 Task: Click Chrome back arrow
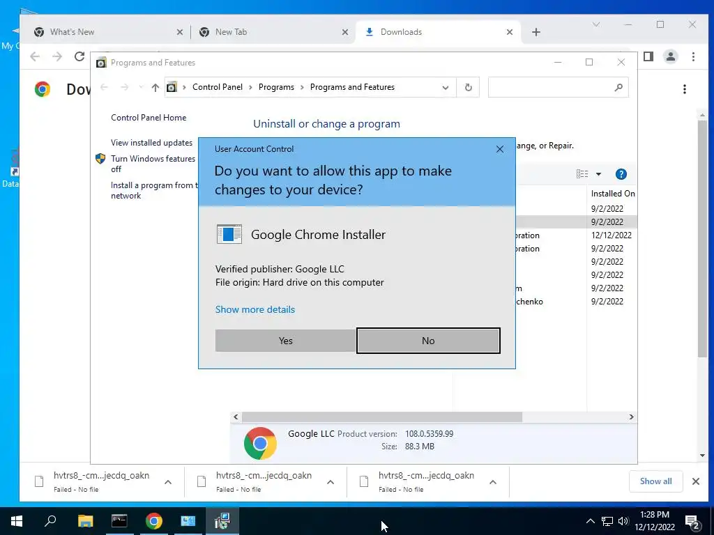coord(35,56)
